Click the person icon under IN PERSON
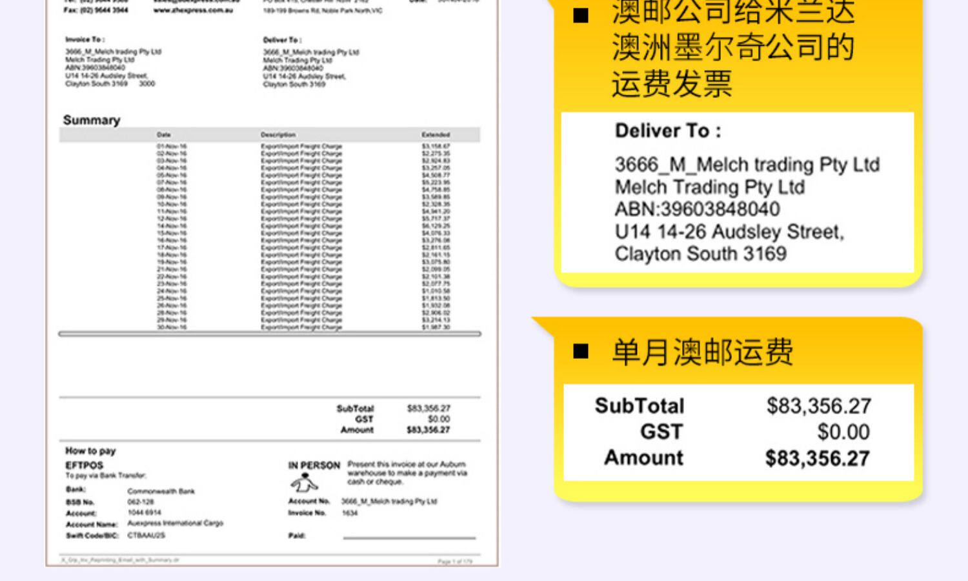The image size is (968, 581). click(x=304, y=483)
